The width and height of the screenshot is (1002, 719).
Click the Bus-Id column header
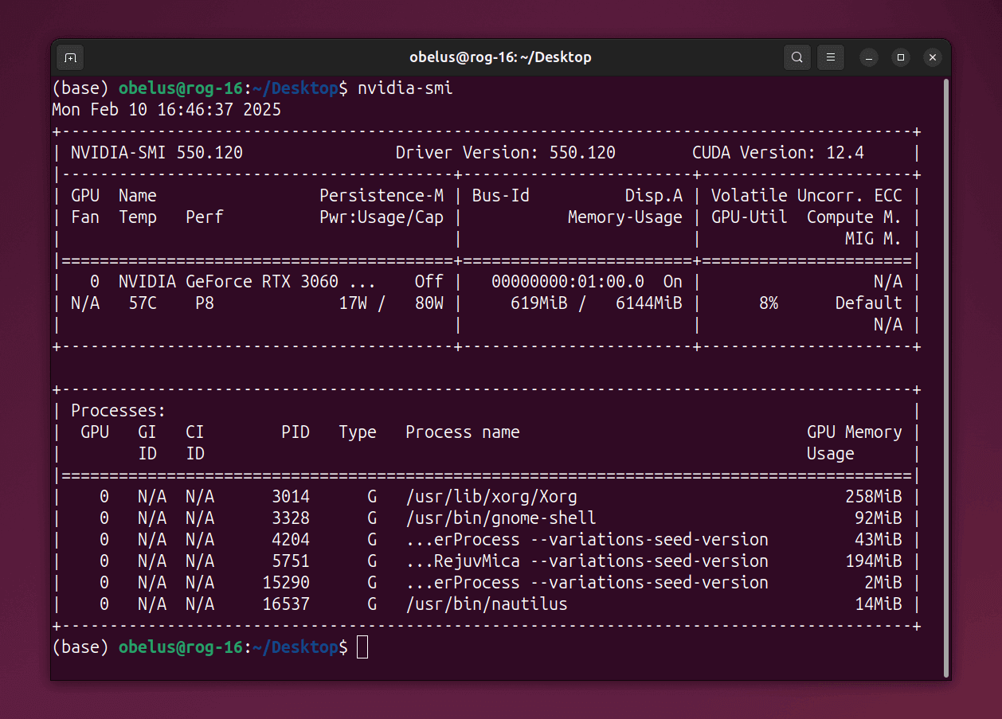(x=501, y=196)
